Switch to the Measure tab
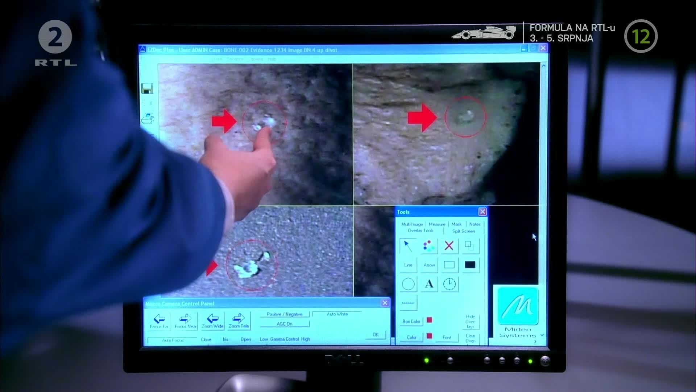 [437, 224]
